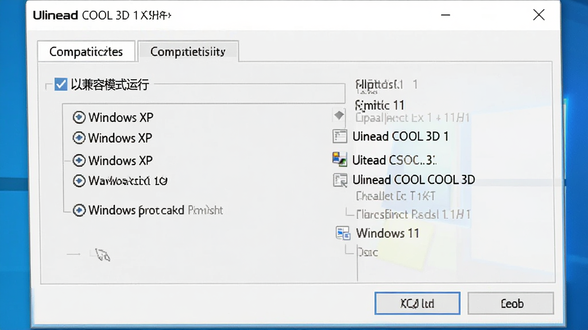Select the second Windows XP radio option

79,137
